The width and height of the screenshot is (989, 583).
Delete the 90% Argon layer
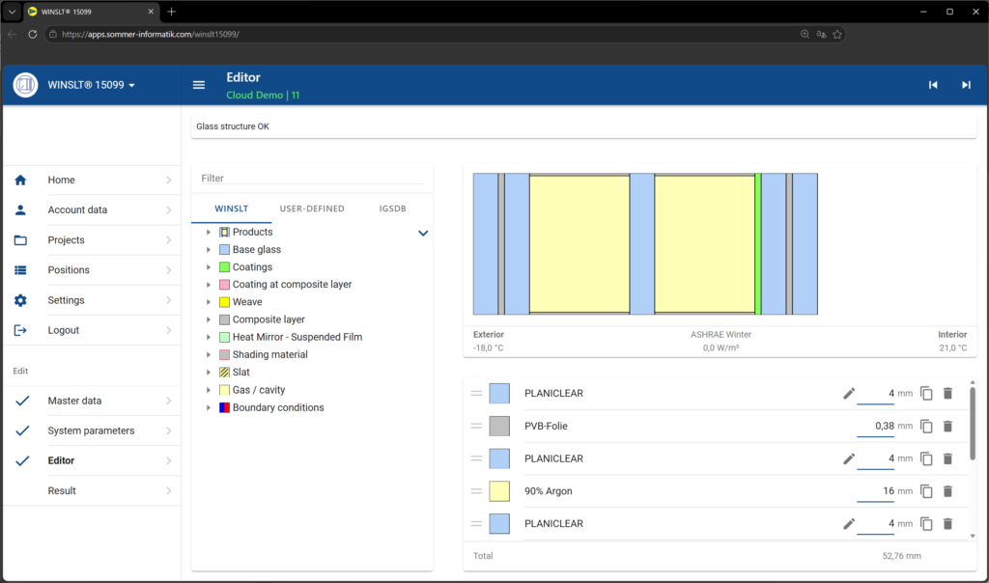(x=947, y=491)
